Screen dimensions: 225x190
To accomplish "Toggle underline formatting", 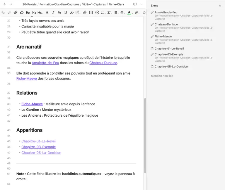I will coord(66,13).
